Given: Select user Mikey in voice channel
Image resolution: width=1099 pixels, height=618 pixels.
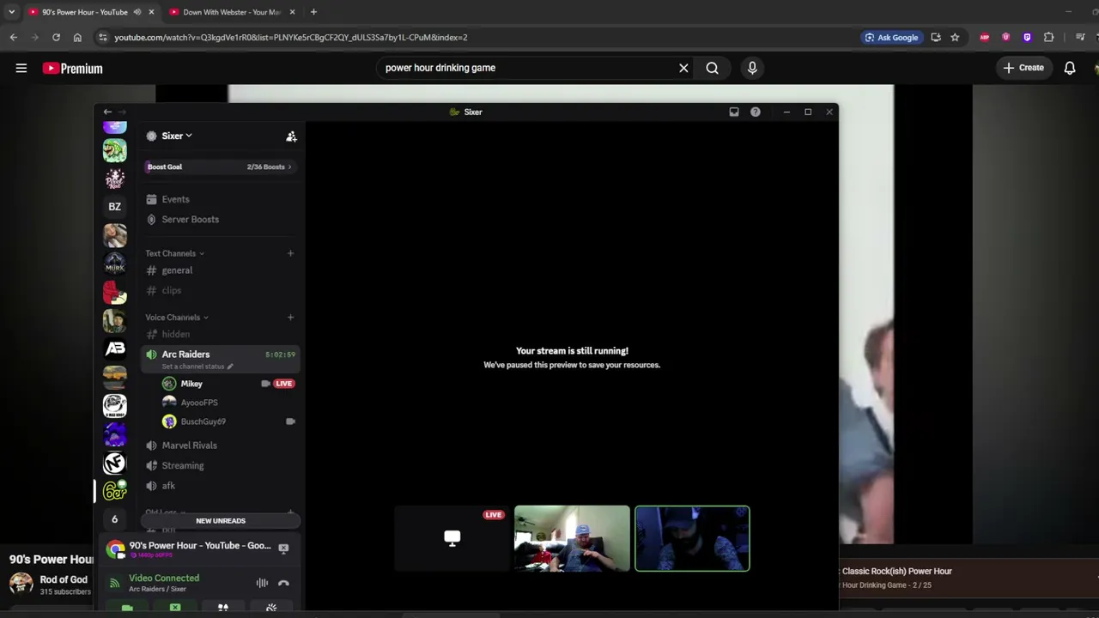Looking at the screenshot, I should (191, 384).
